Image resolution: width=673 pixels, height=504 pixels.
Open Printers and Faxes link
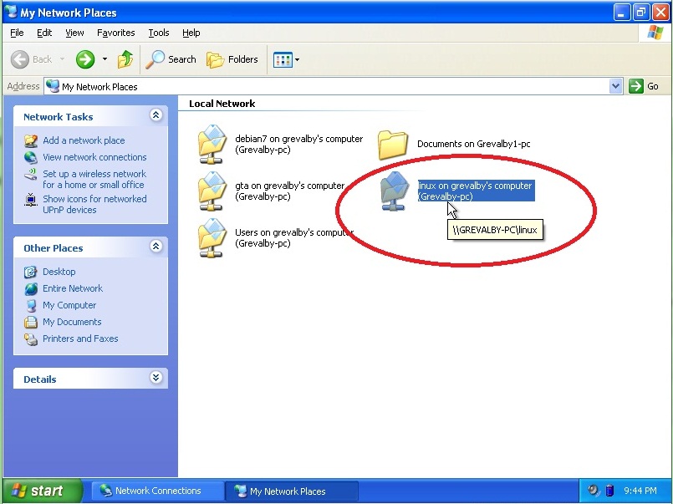pyautogui.click(x=80, y=339)
